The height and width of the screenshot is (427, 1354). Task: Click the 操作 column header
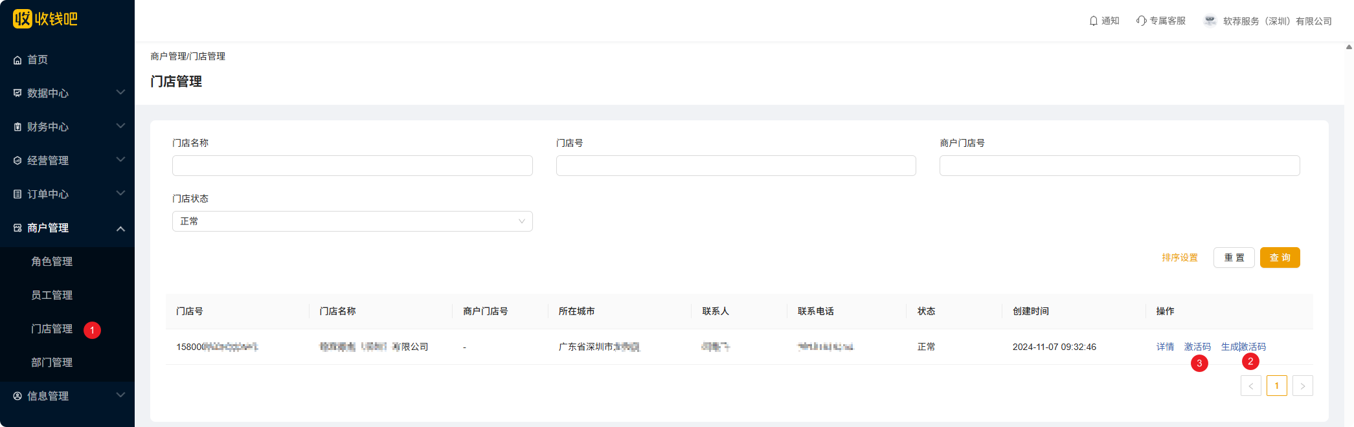(x=1165, y=311)
